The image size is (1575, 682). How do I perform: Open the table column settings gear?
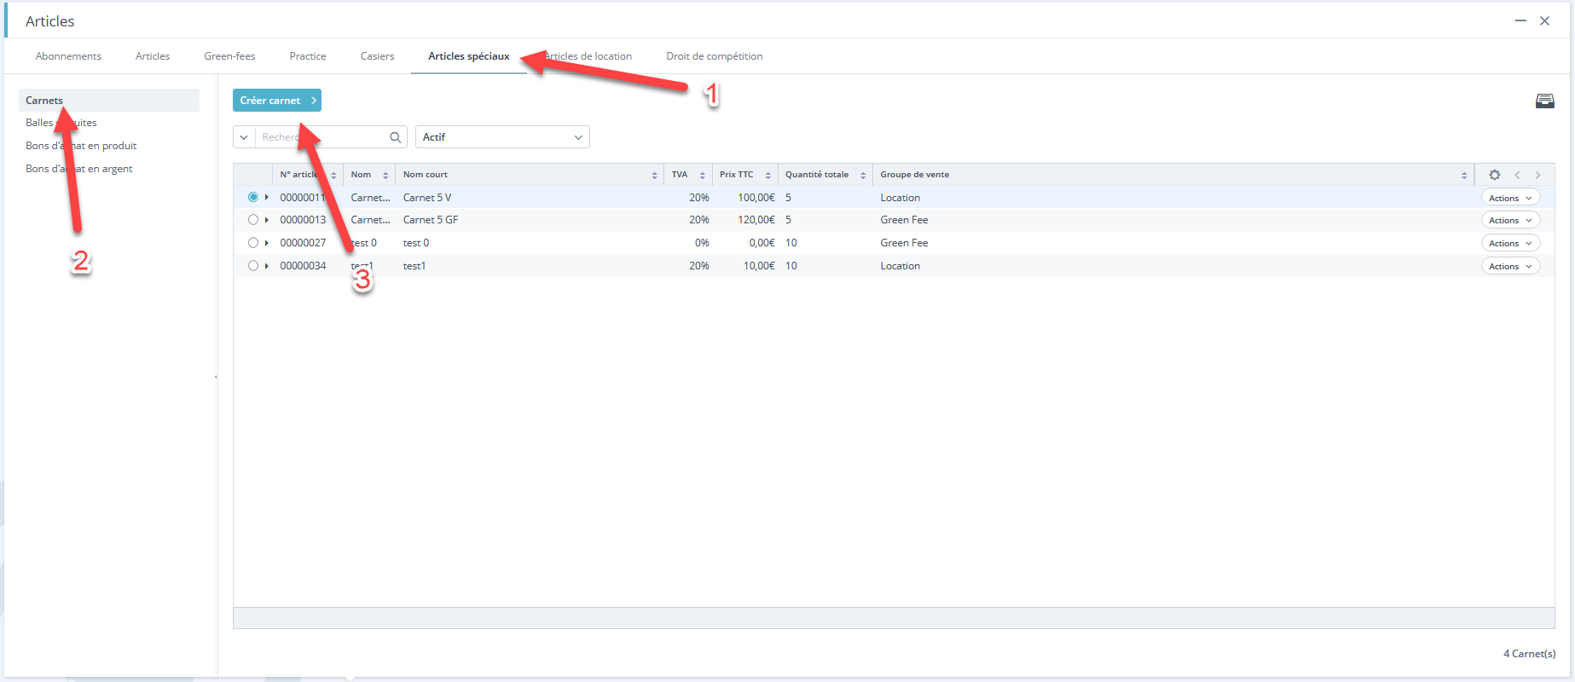point(1494,175)
